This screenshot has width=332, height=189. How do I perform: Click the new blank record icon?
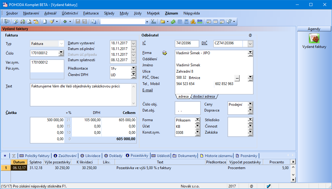pyautogui.click(x=45, y=21)
